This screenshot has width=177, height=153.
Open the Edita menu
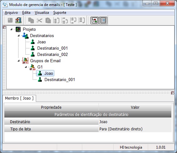26,13
